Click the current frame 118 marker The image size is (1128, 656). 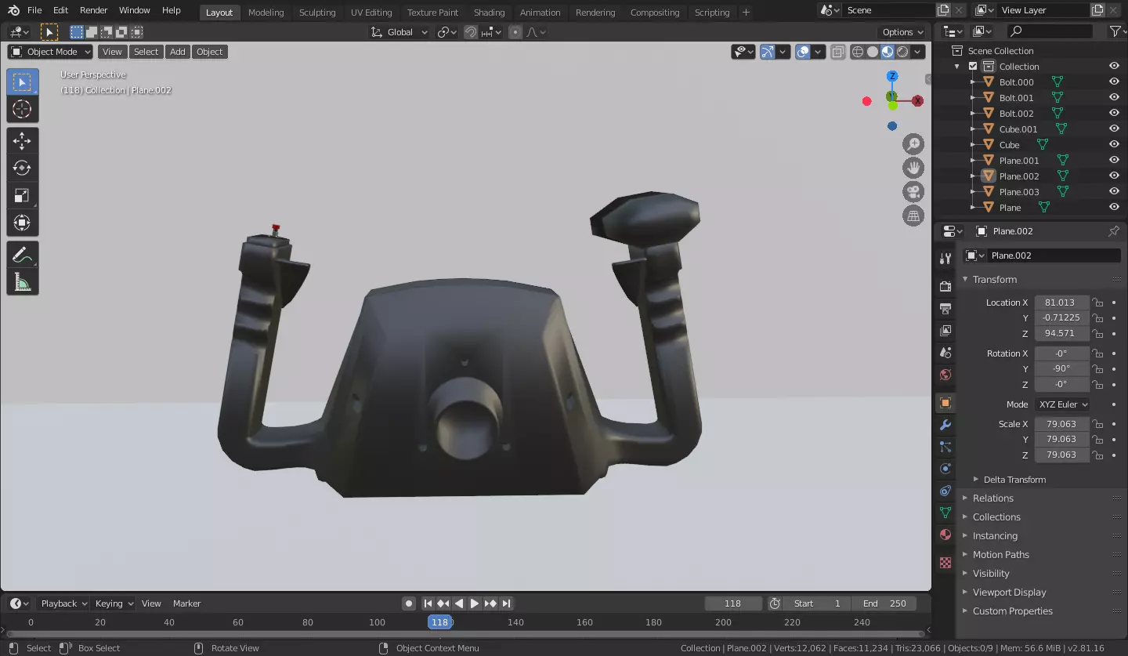[x=439, y=622]
